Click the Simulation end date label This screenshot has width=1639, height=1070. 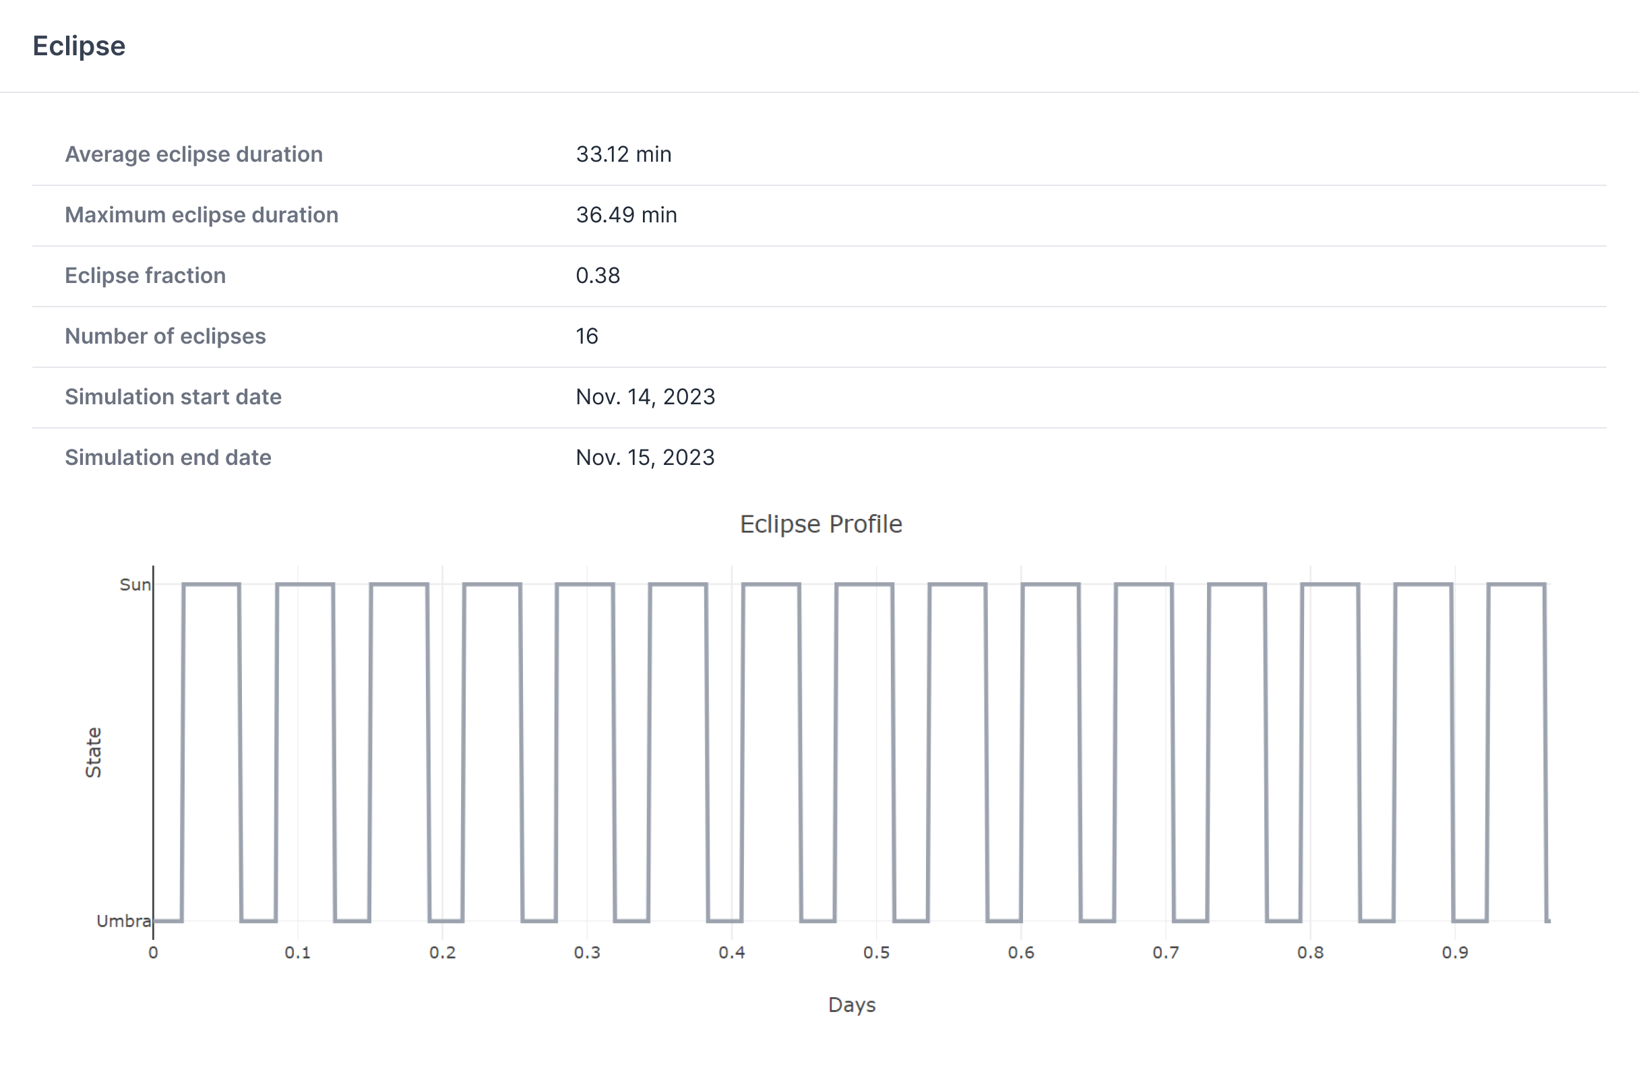(x=167, y=458)
